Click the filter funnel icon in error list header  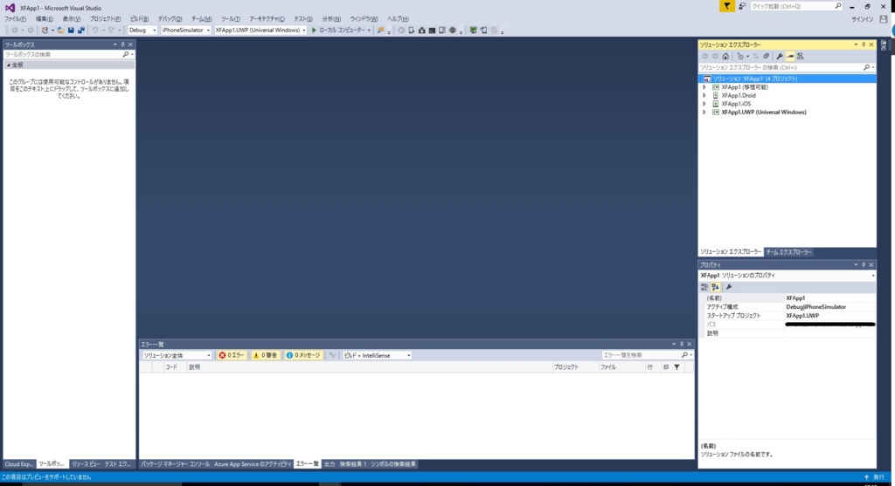point(677,367)
